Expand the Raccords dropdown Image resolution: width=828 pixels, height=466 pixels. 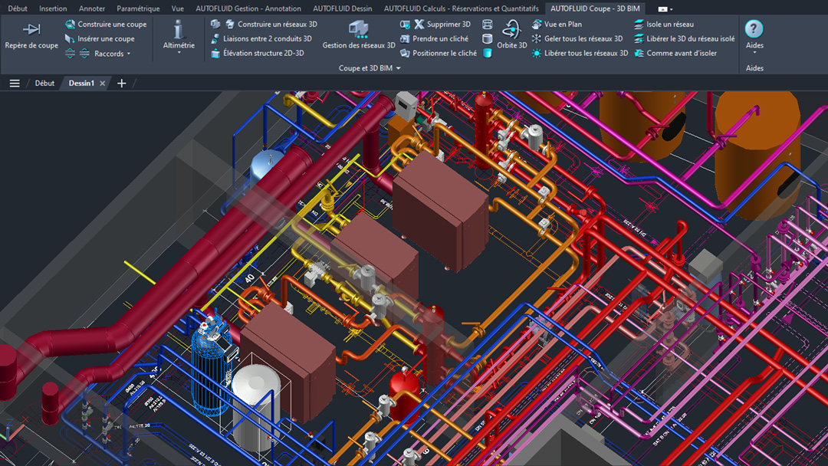point(112,54)
